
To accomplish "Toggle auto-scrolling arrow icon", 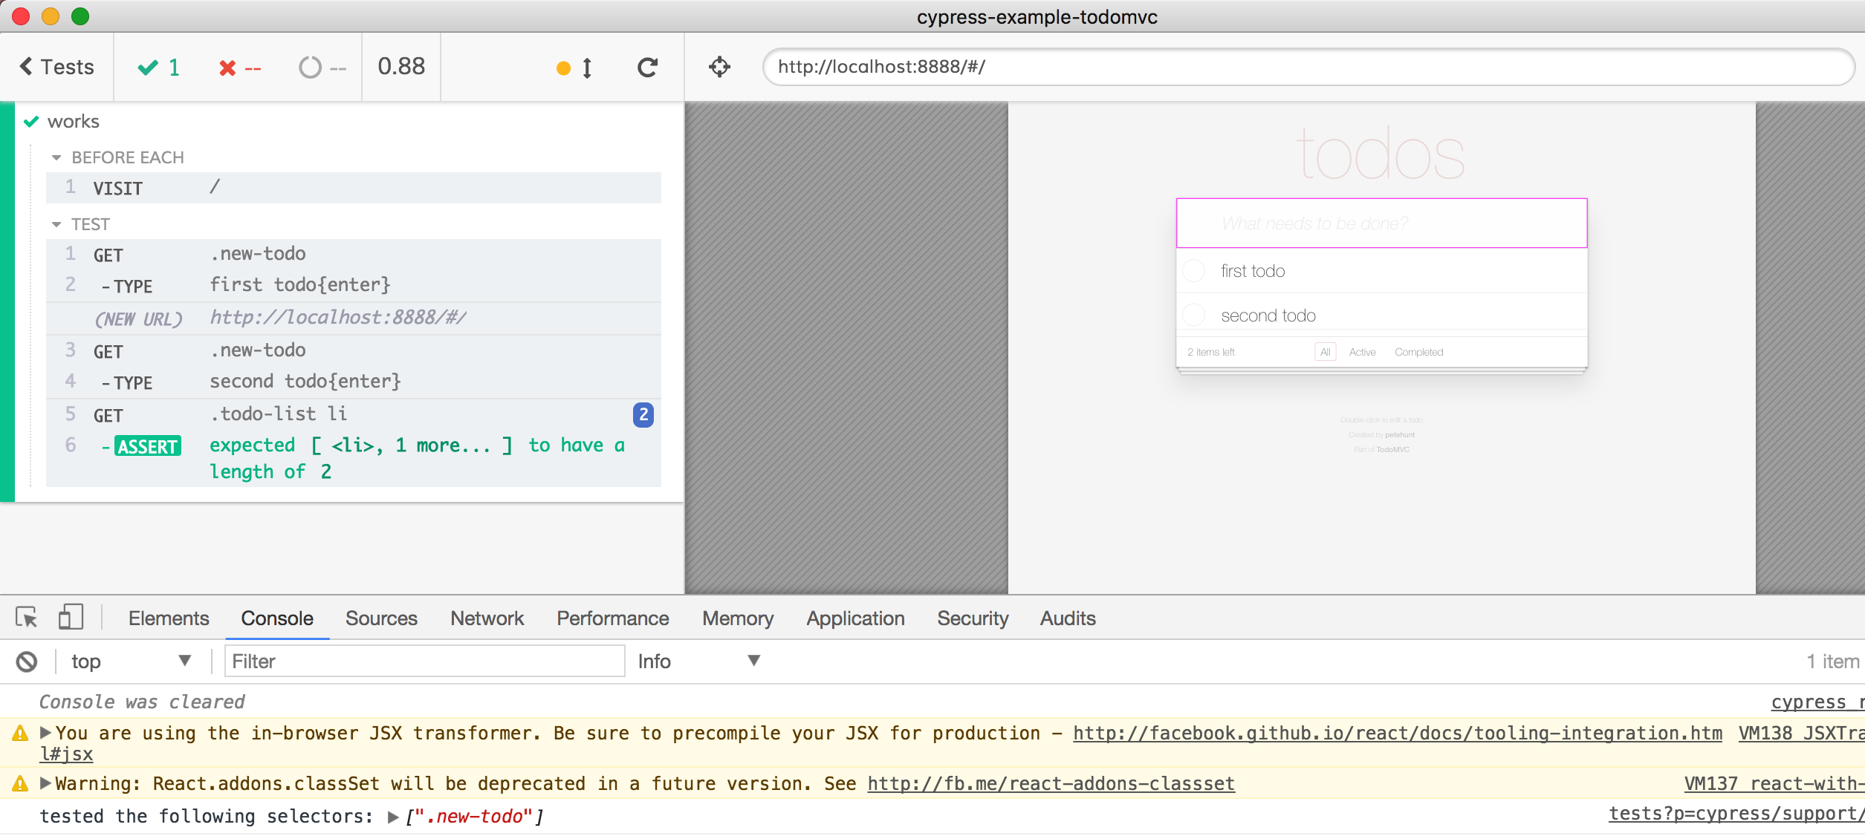I will click(586, 68).
